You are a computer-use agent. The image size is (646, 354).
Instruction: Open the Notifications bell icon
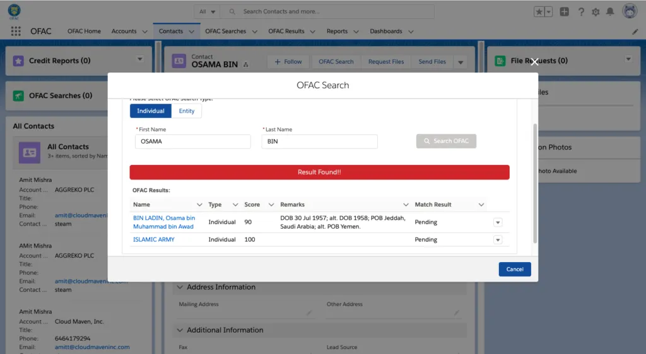coord(610,12)
